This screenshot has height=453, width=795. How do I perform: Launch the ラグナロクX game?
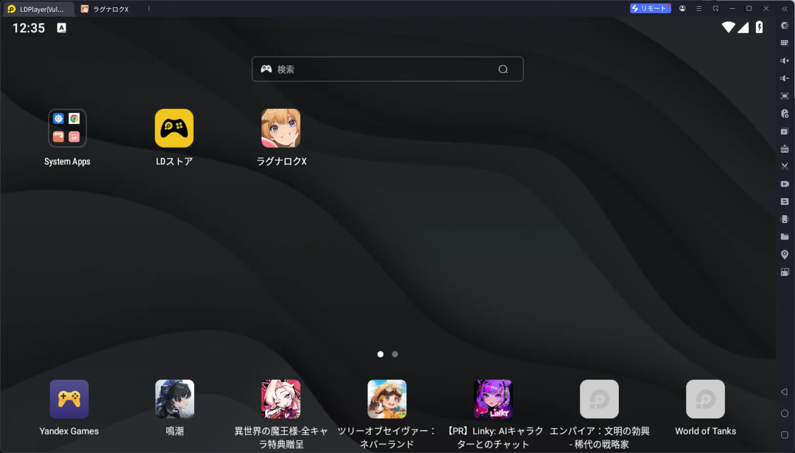pyautogui.click(x=281, y=128)
